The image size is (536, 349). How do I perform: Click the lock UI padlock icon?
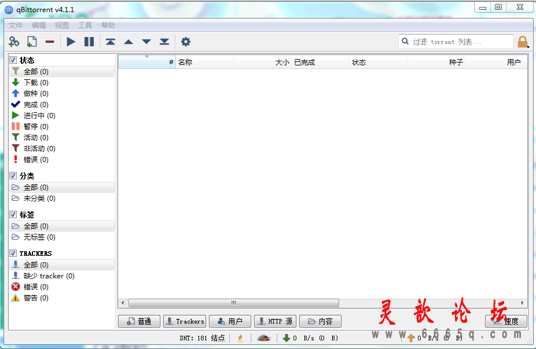pos(522,42)
